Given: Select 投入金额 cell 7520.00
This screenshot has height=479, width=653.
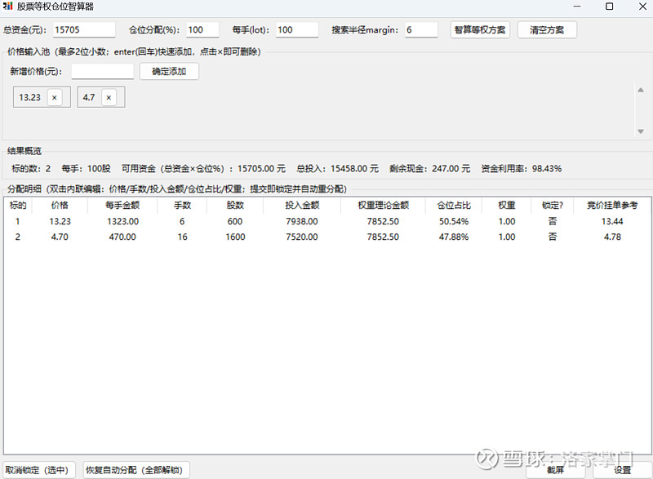Looking at the screenshot, I should 302,237.
